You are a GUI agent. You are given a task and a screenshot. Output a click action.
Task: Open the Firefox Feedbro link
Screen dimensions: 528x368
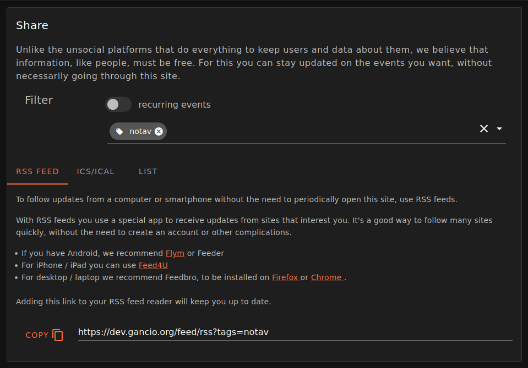pos(285,277)
